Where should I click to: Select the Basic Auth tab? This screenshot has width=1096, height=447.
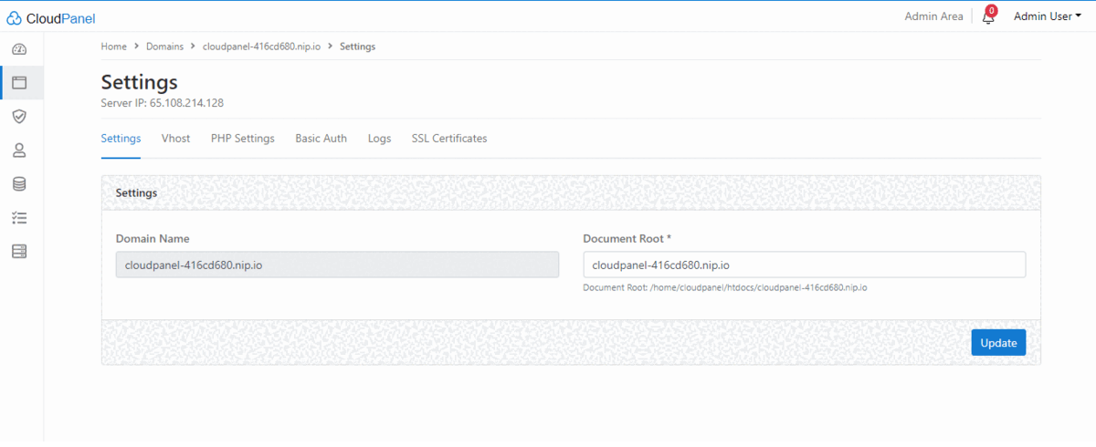pyautogui.click(x=321, y=139)
